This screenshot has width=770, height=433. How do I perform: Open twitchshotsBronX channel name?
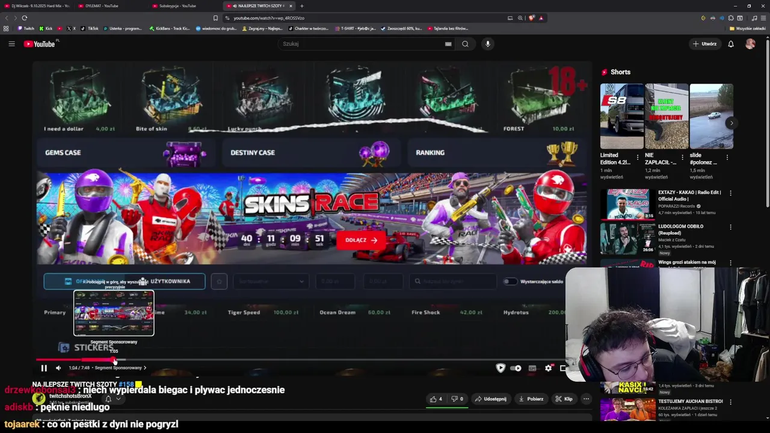point(70,396)
